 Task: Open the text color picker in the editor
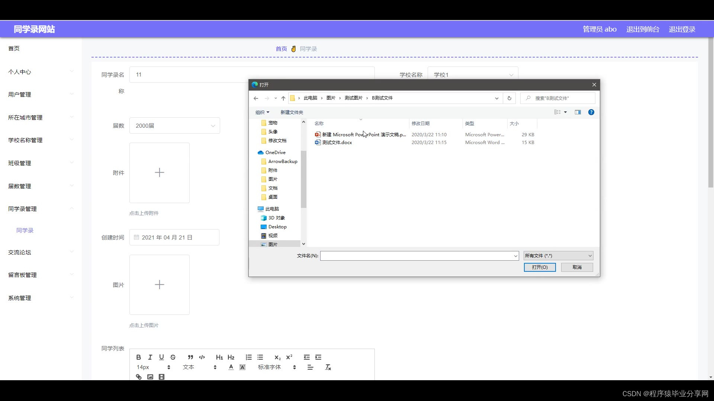[x=231, y=367]
